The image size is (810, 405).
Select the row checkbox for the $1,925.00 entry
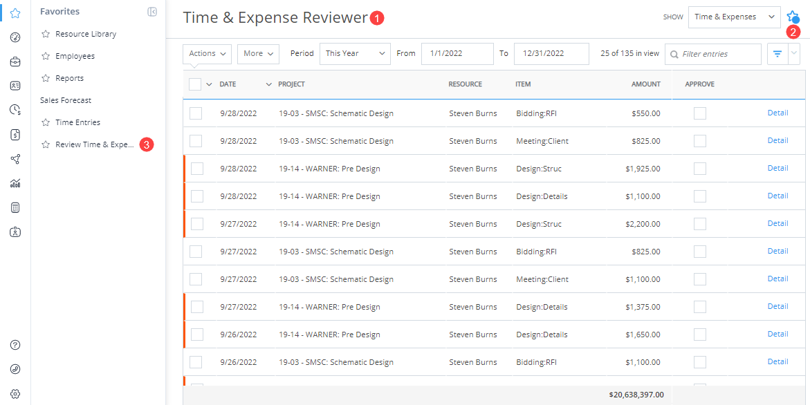[197, 168]
